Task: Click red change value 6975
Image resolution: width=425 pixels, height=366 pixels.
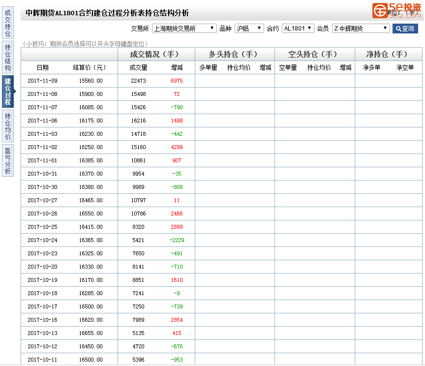Action: (x=177, y=81)
